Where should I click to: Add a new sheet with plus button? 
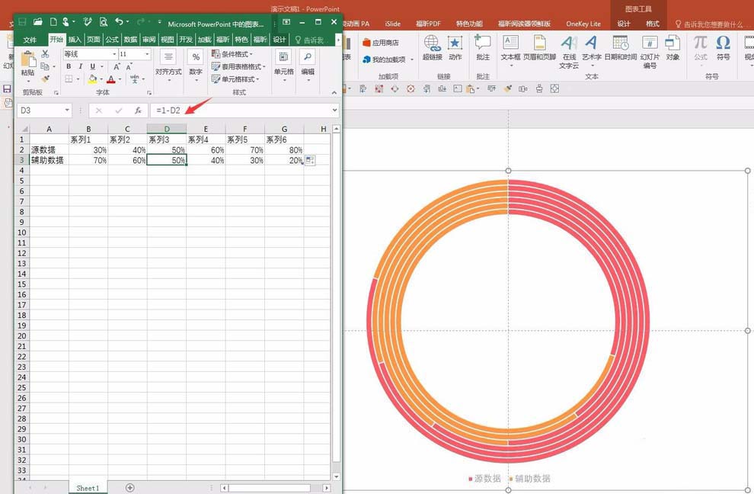tap(129, 488)
